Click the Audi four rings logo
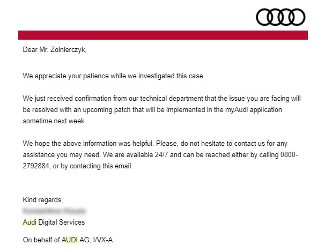Screen dimensions: 325x252 (280, 17)
